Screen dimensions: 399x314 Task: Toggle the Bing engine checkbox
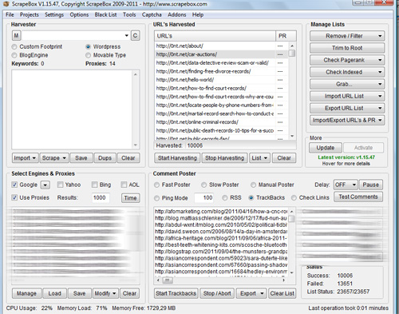click(x=94, y=185)
